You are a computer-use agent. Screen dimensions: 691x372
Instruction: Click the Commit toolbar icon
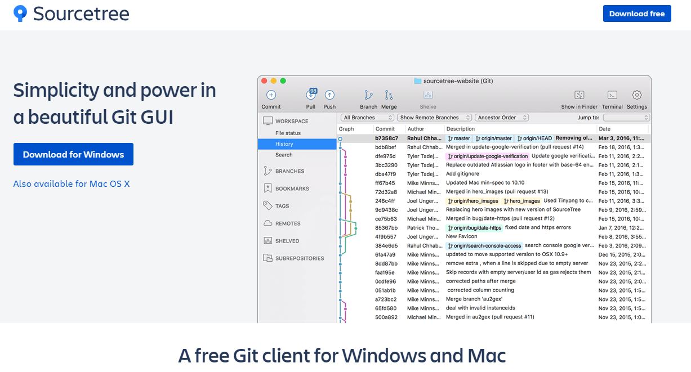pyautogui.click(x=271, y=95)
